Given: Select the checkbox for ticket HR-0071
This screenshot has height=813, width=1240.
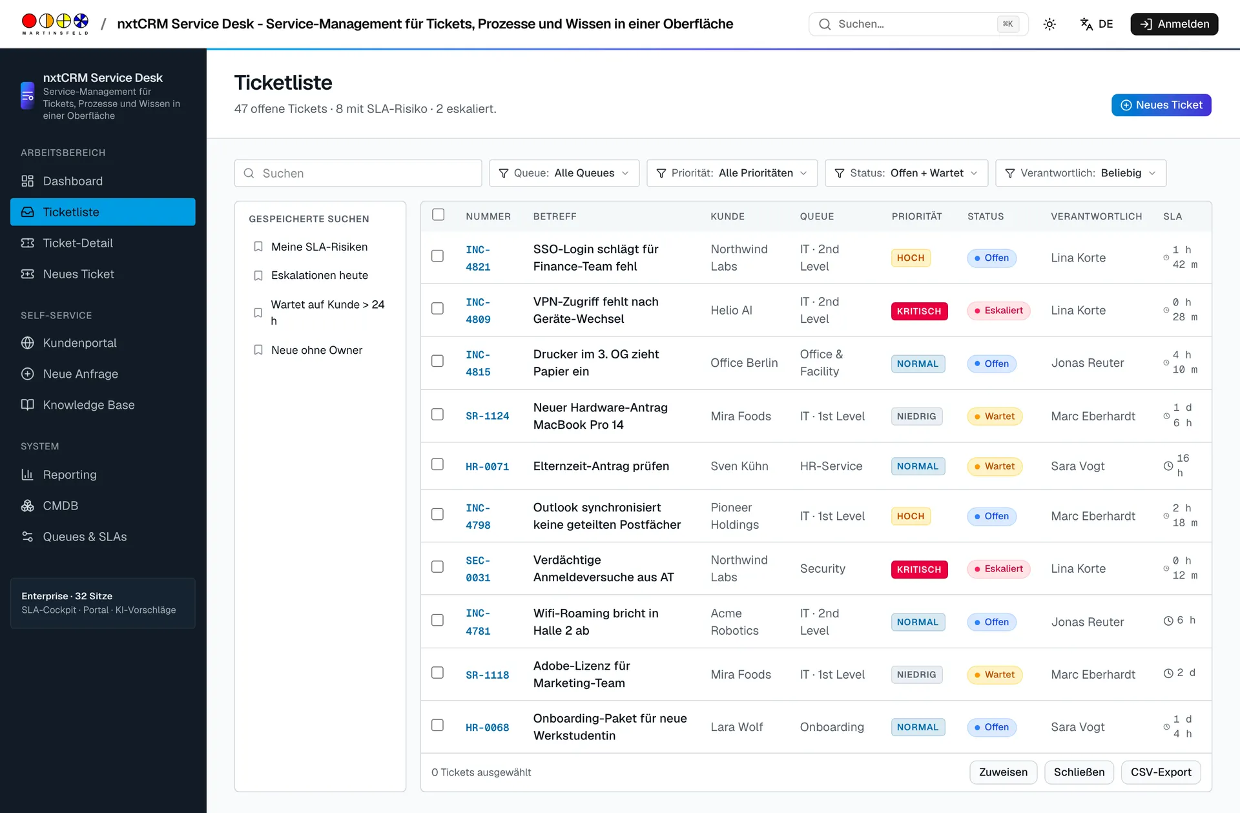Looking at the screenshot, I should point(438,464).
